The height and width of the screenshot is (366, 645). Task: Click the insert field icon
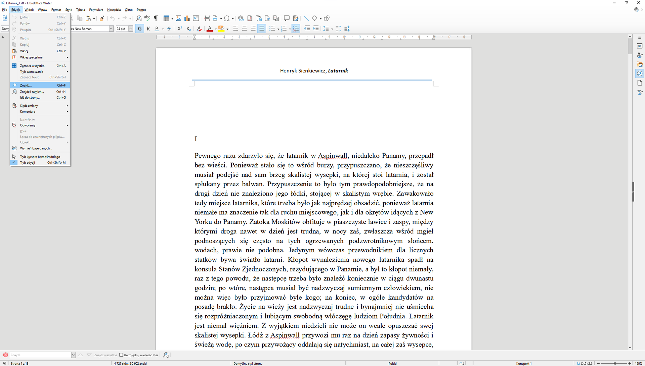click(215, 18)
